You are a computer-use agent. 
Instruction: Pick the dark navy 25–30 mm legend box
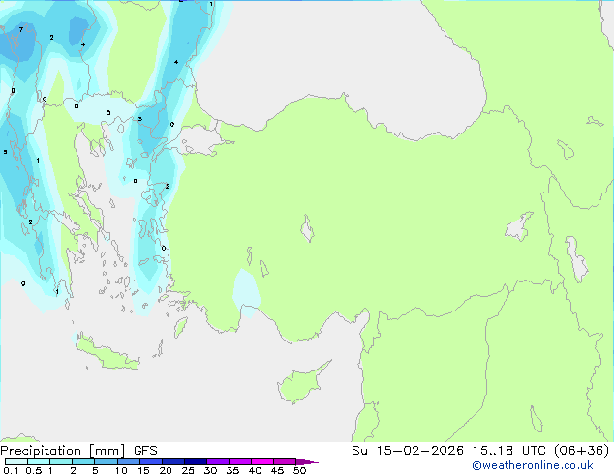196,461
